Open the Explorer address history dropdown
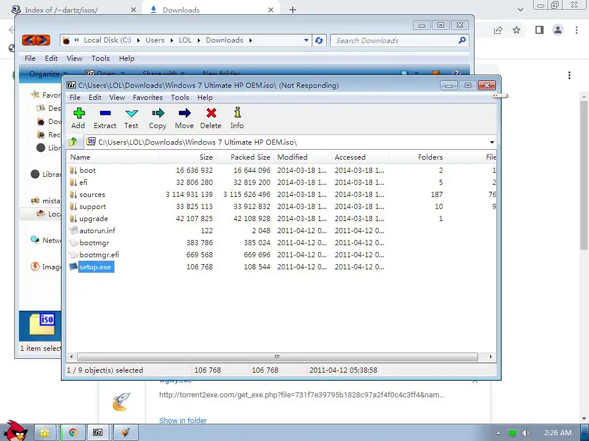 pos(306,40)
